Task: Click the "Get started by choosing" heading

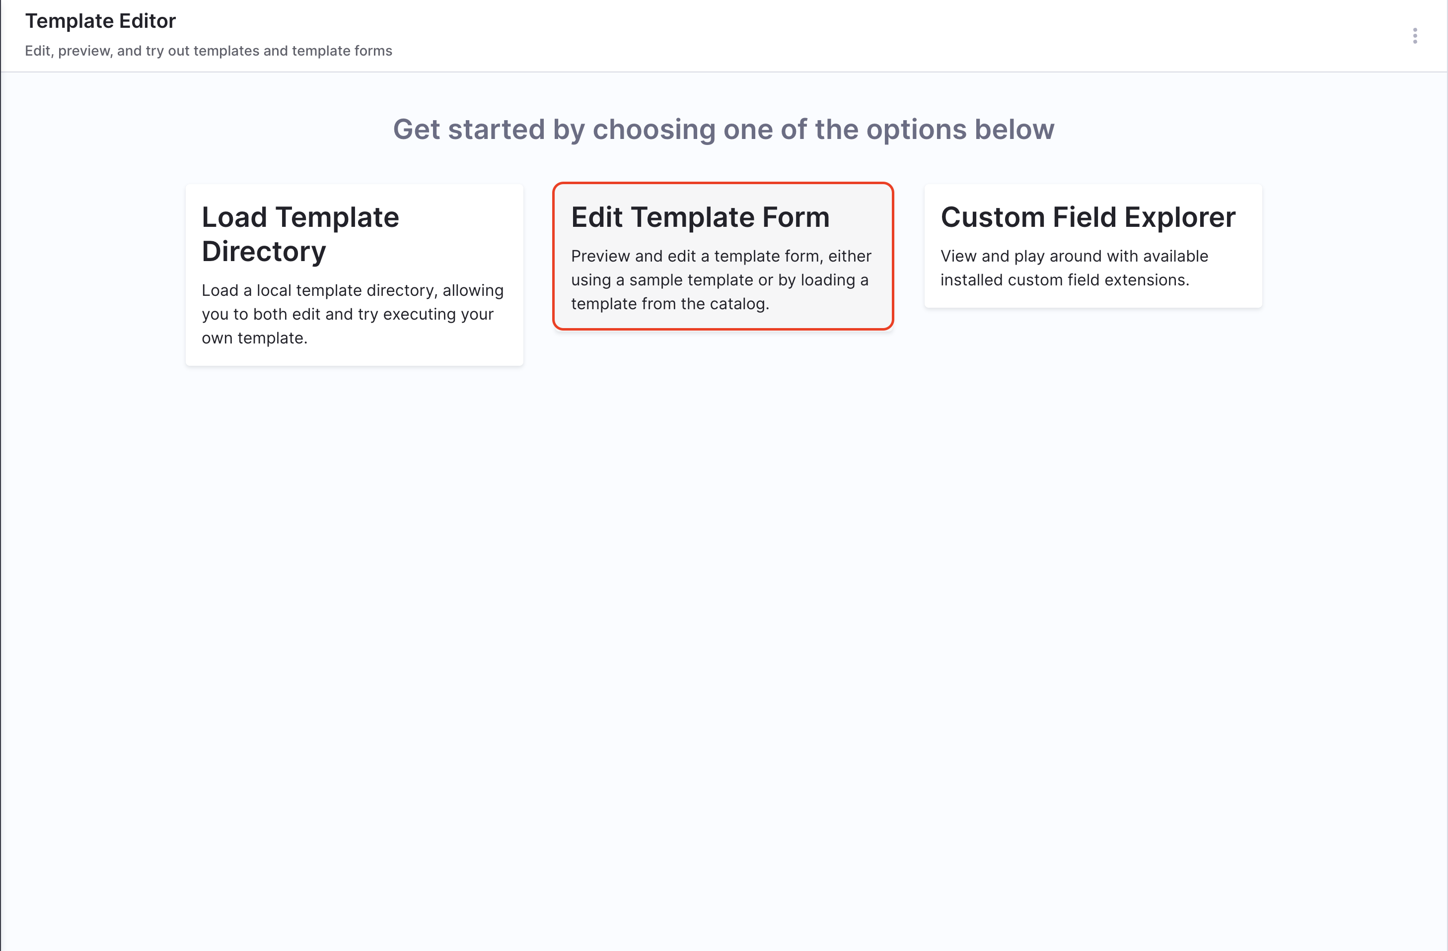Action: tap(723, 130)
